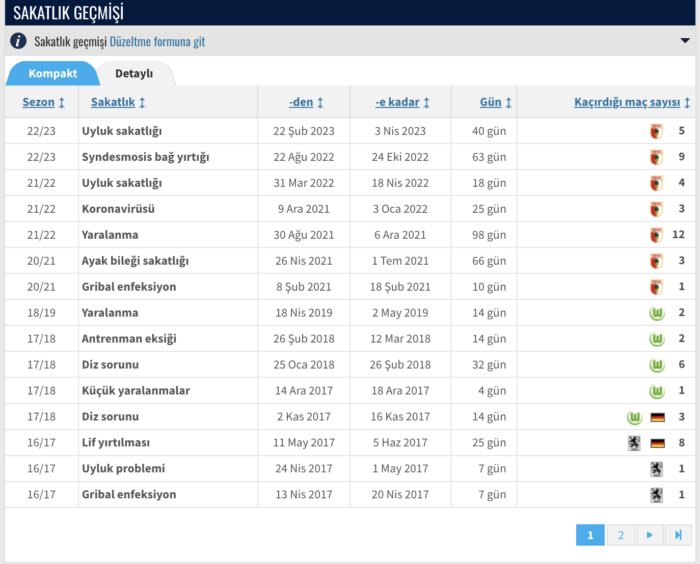The image size is (700, 564).
Task: Click the SAKATLIK GEÇMİŞİ header title
Action: click(x=68, y=13)
